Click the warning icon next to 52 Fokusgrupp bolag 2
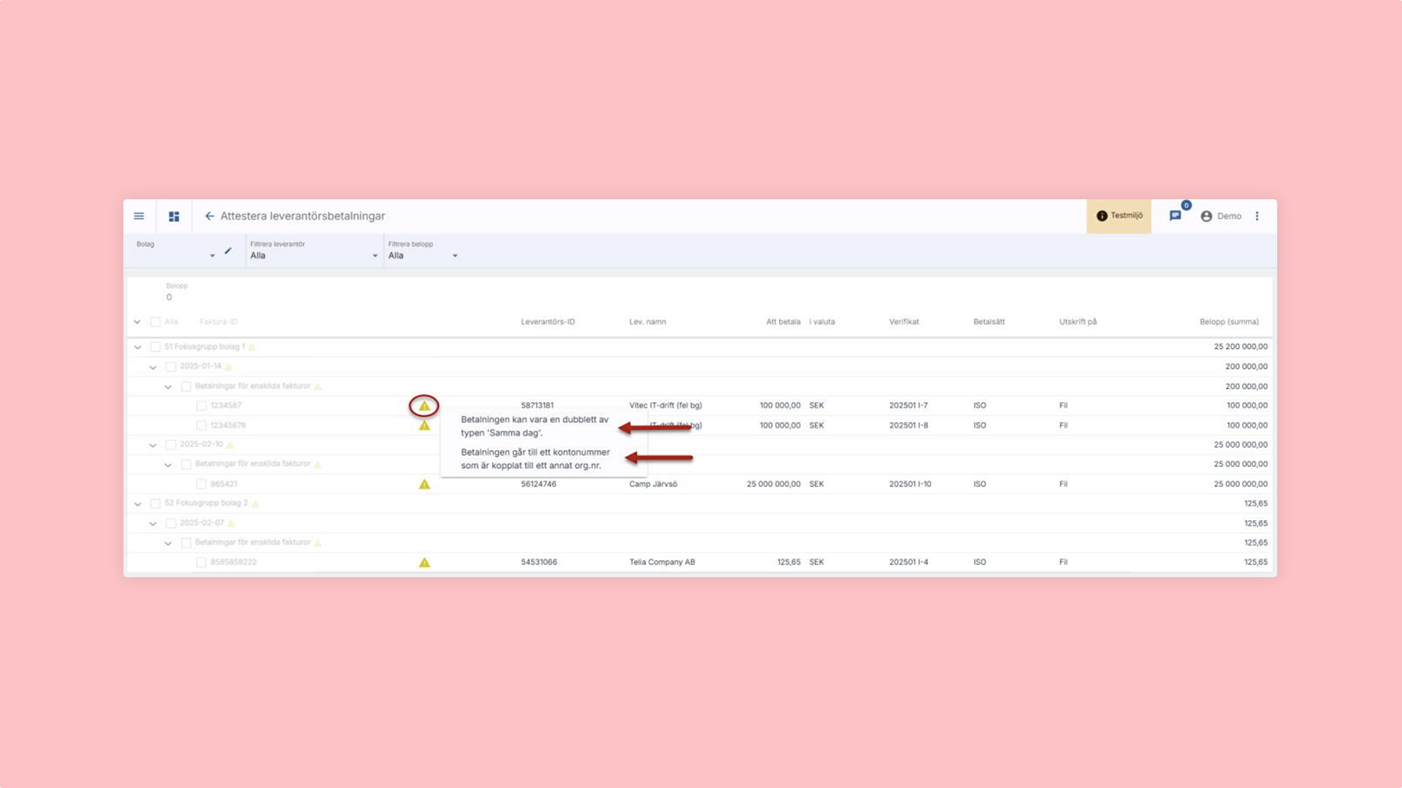 [255, 503]
